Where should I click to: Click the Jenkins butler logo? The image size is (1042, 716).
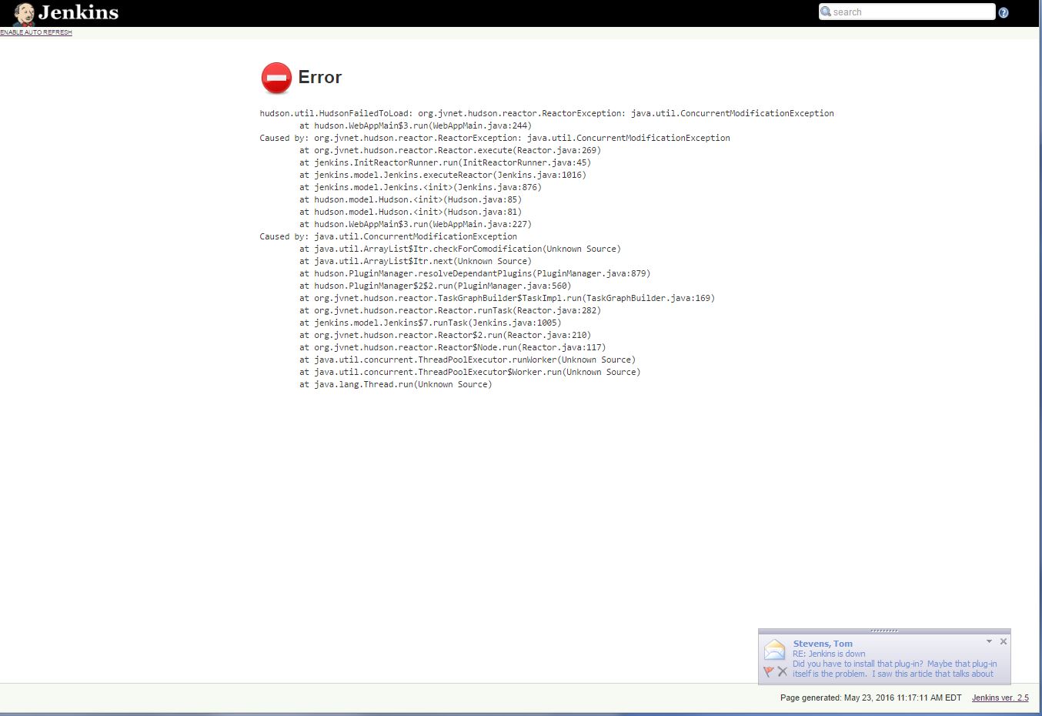click(24, 14)
